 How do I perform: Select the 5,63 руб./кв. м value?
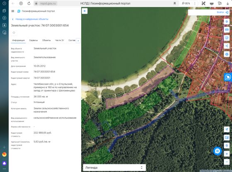point(42,142)
